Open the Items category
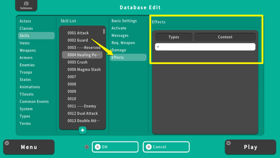This screenshot has height=158, width=280. (25, 43)
